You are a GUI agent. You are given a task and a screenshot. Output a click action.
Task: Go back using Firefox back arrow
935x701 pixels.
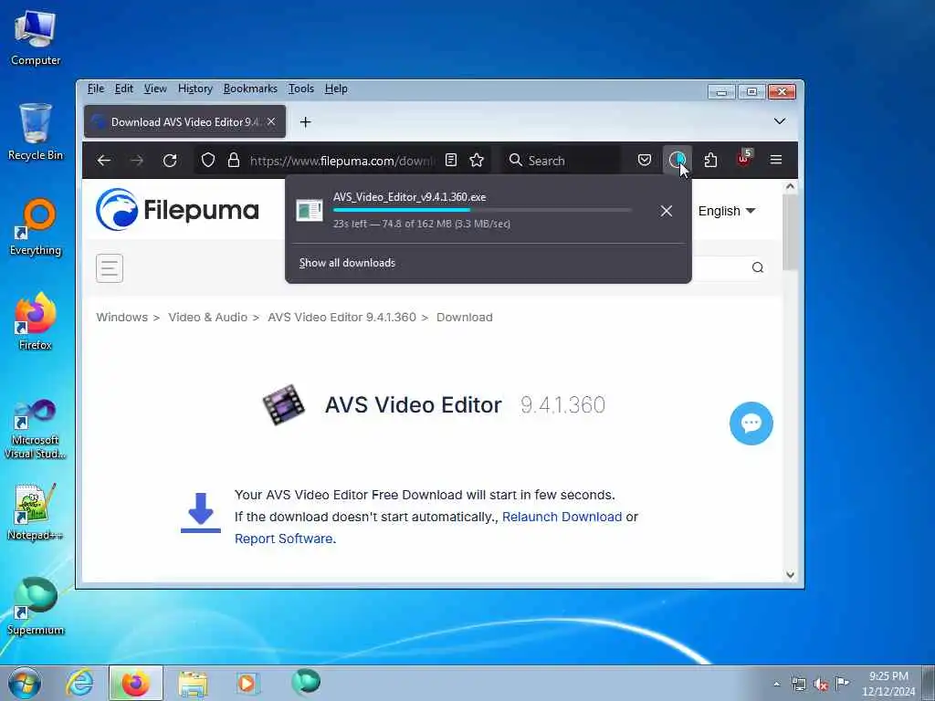coord(104,161)
